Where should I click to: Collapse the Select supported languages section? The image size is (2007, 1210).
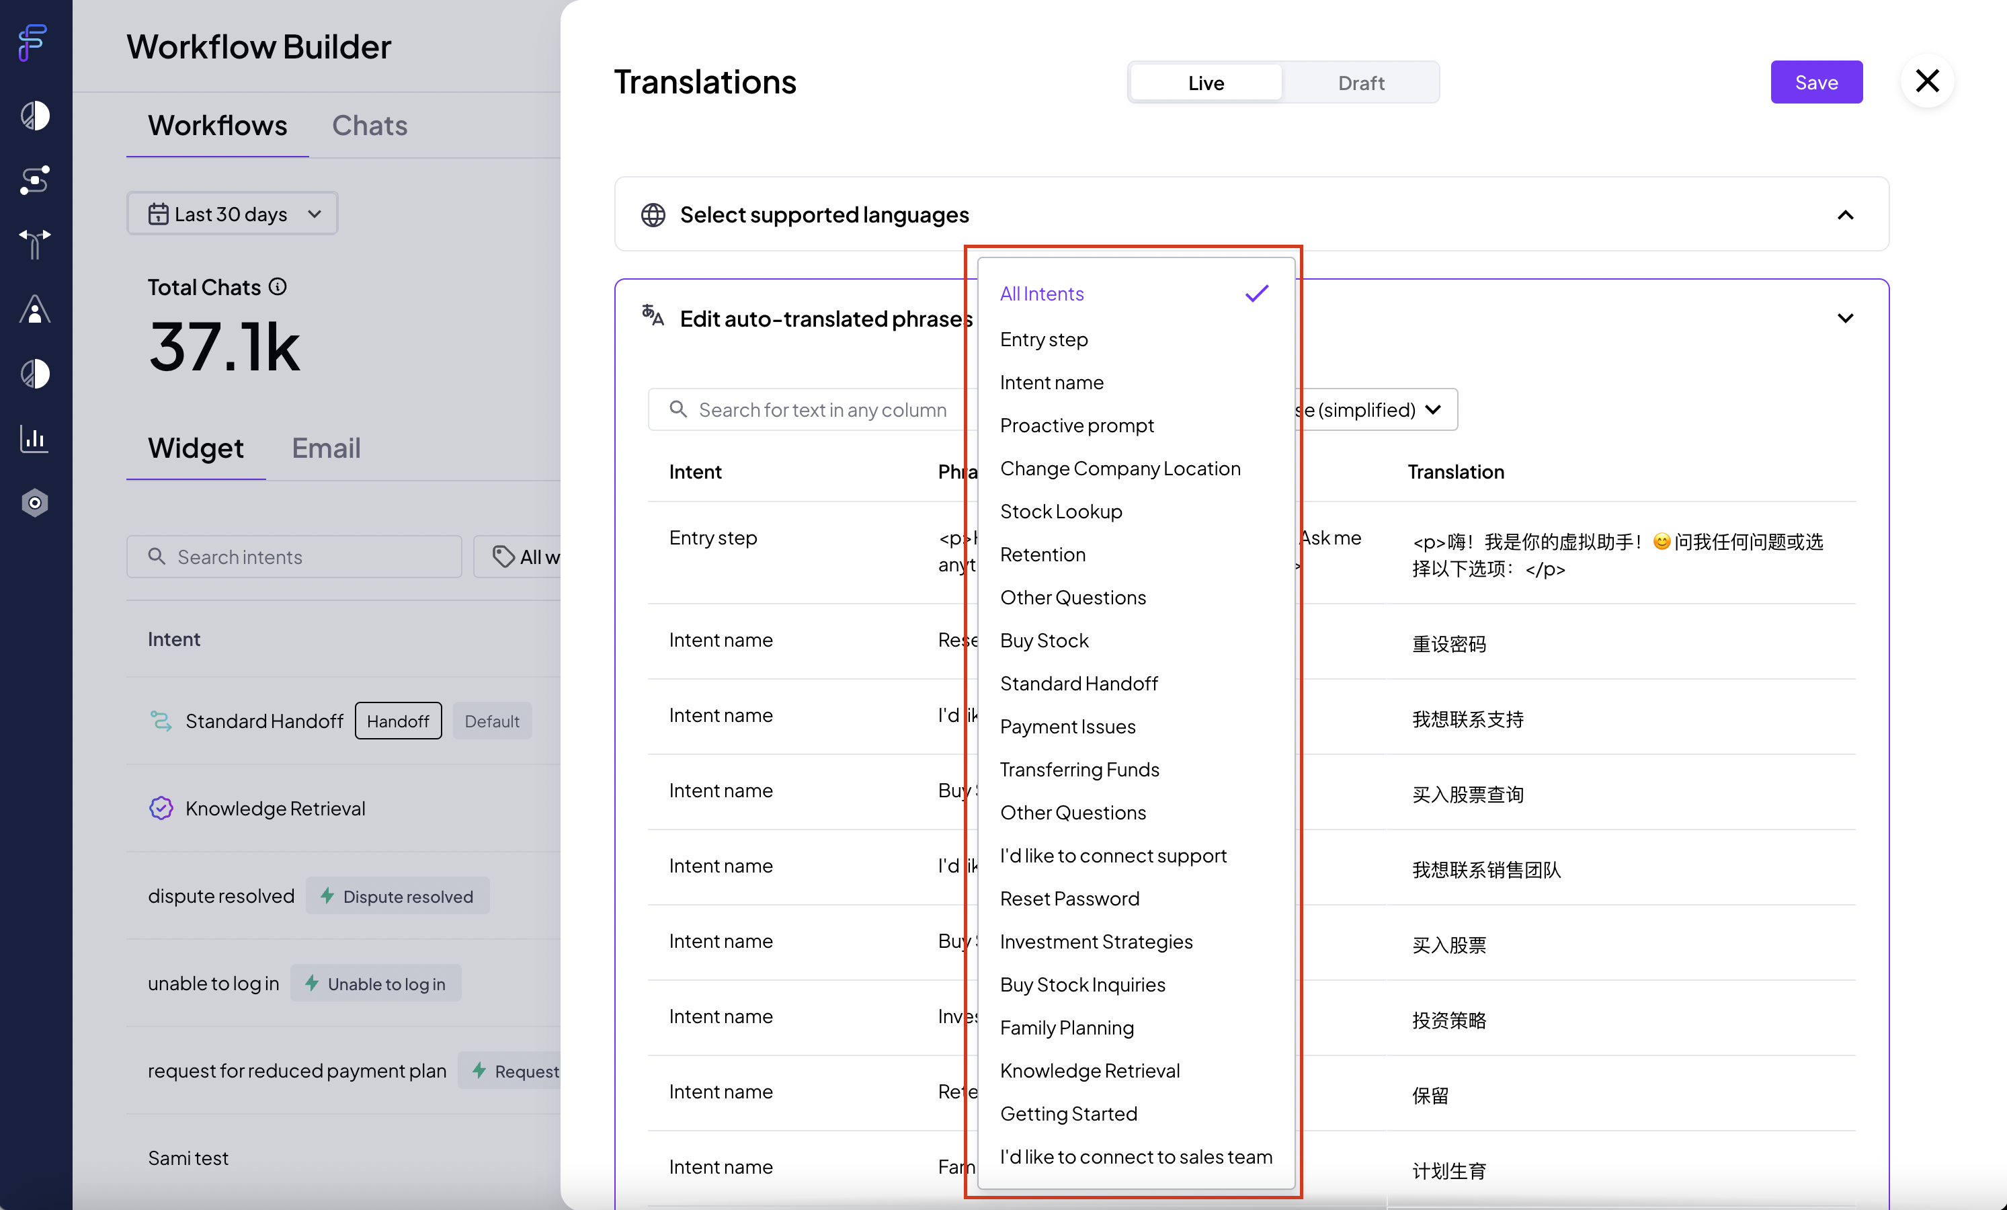click(x=1846, y=215)
